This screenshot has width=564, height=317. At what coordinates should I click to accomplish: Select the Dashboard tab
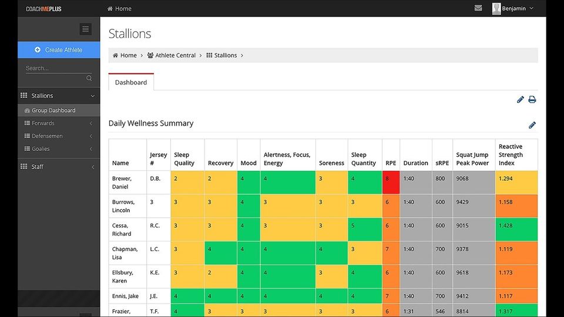131,82
